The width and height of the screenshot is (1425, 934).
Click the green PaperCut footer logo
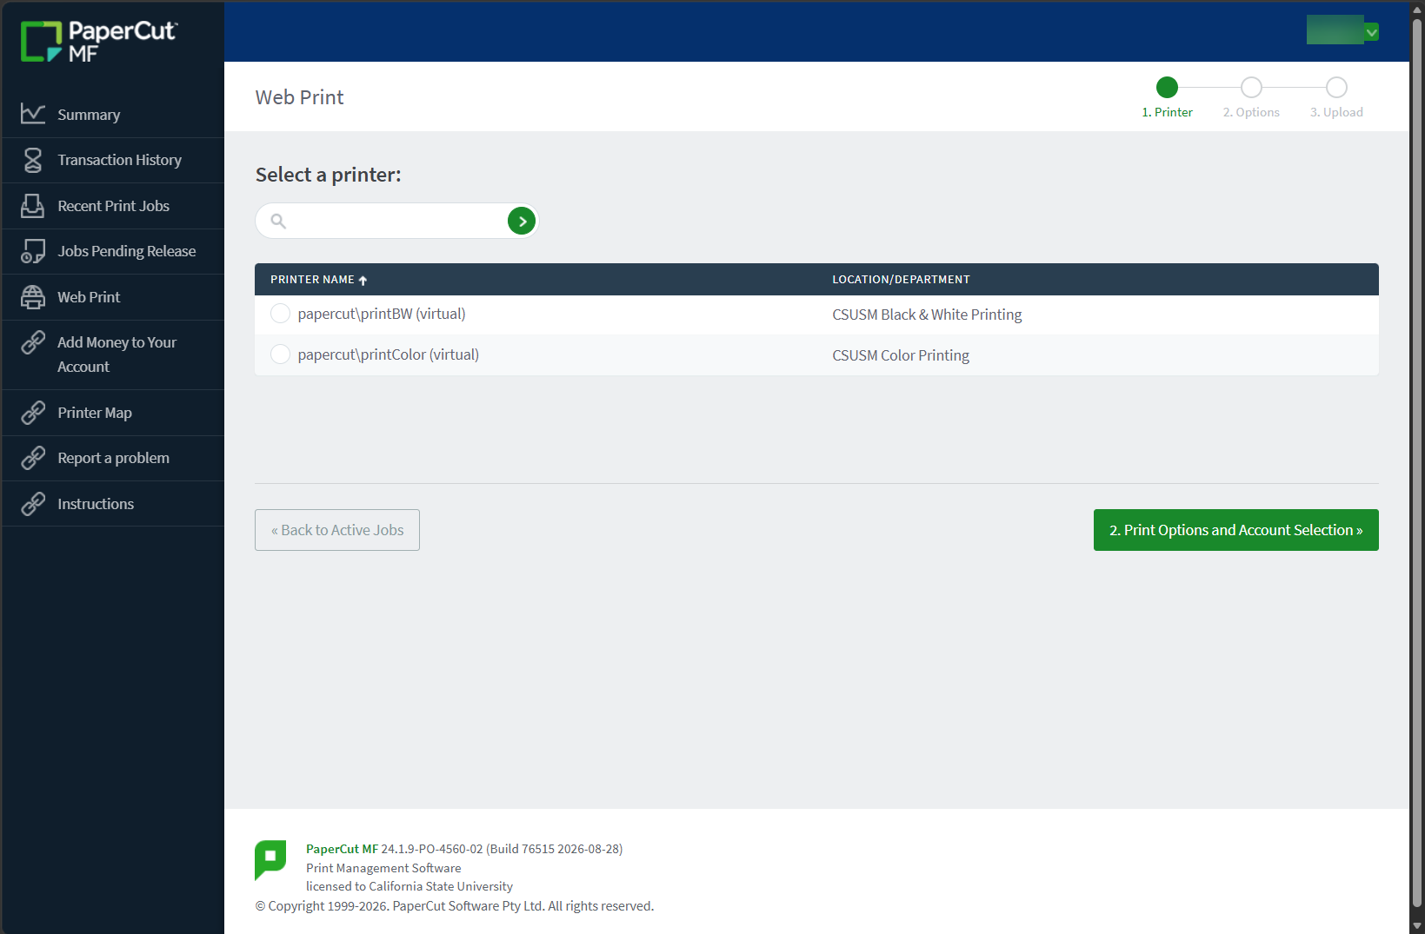(270, 860)
